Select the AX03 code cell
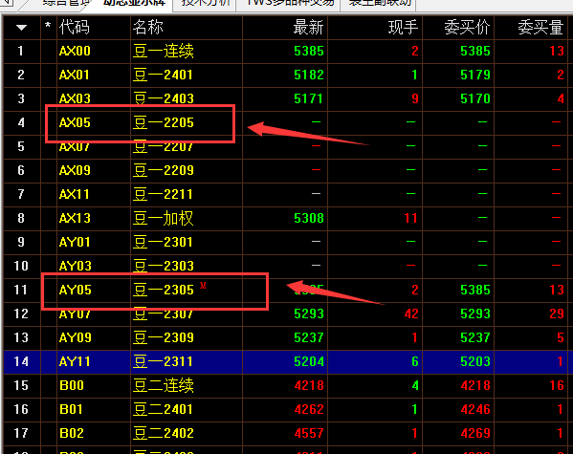Image resolution: width=573 pixels, height=454 pixels. [75, 98]
